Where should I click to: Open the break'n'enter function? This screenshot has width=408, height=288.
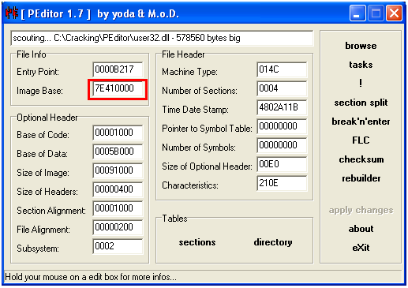pyautogui.click(x=361, y=122)
